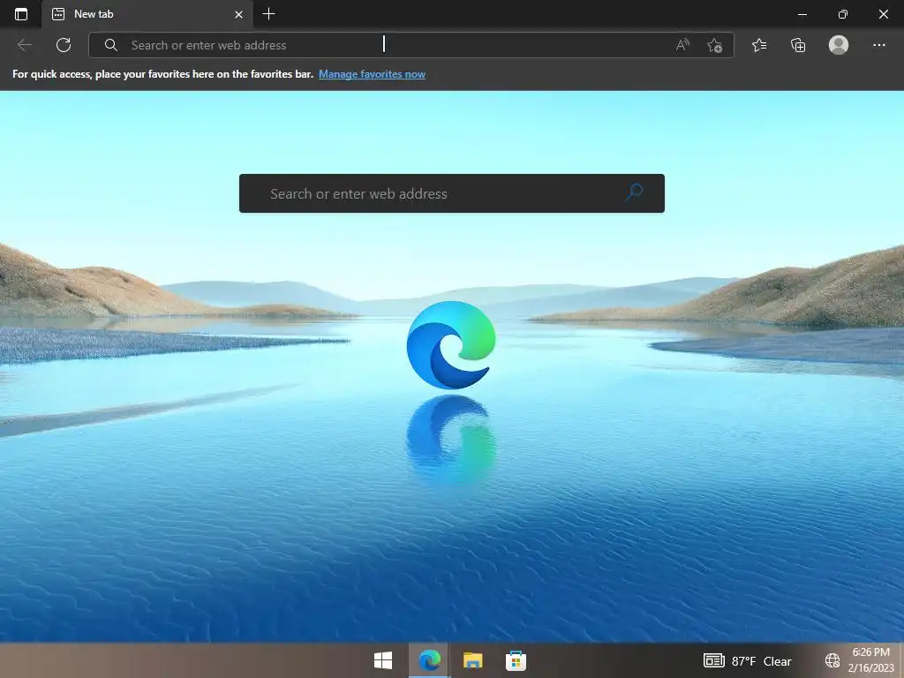Open a new tab with plus button
904x678 pixels.
click(268, 14)
